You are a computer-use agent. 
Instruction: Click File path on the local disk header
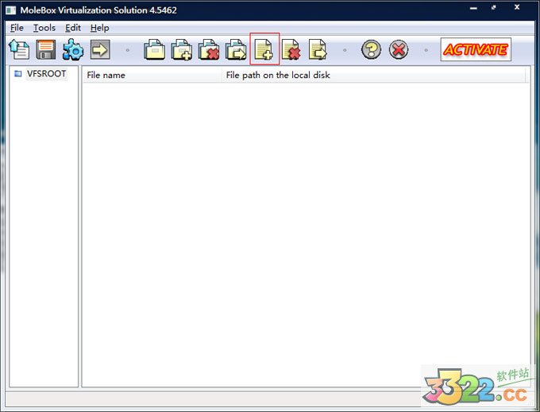click(x=374, y=76)
